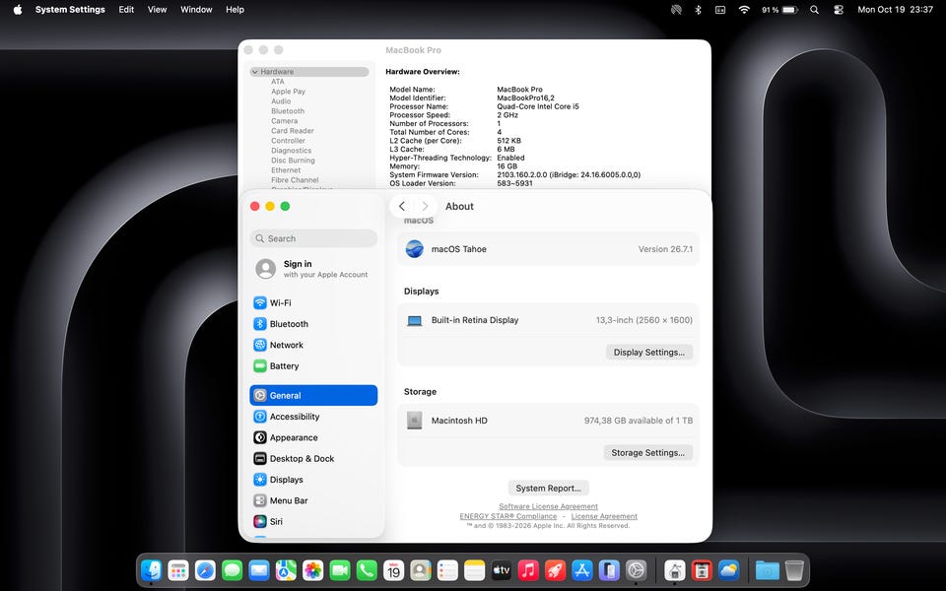
Task: Select Camera in the System Information sidebar
Action: [284, 121]
